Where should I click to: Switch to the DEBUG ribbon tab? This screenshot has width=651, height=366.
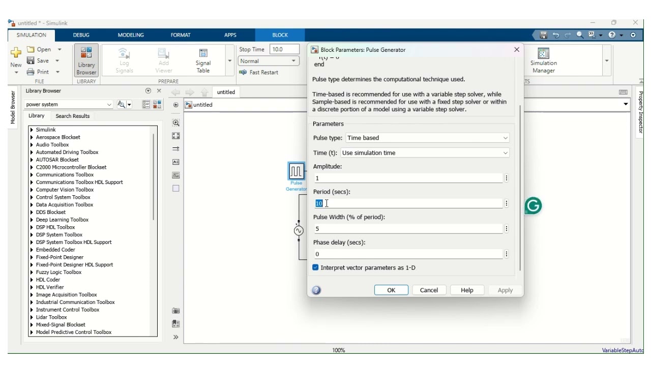(81, 35)
